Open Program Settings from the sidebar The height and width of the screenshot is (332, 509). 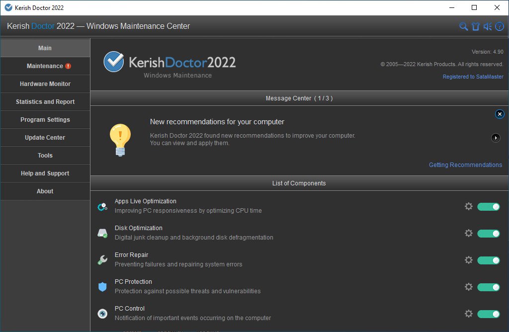pos(45,120)
